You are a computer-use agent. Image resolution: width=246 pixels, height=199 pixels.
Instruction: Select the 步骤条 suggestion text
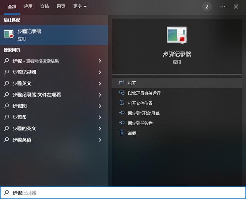[20, 117]
